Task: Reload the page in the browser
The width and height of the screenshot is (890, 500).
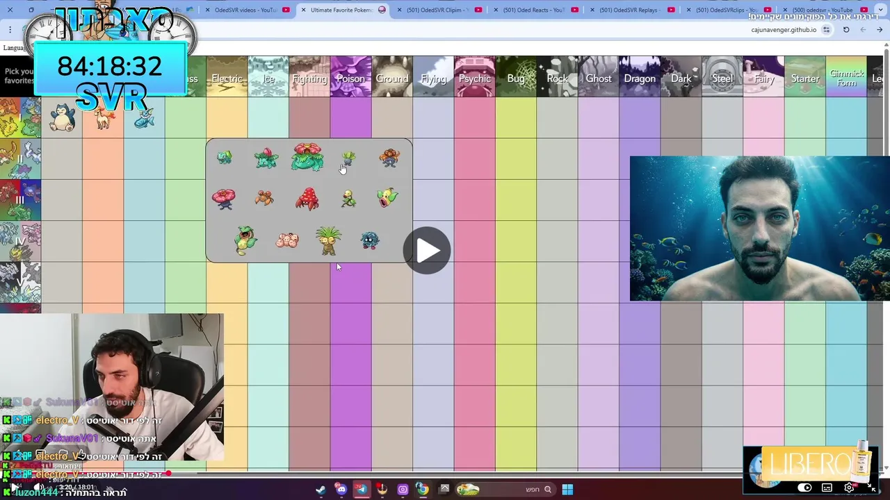Action: pyautogui.click(x=846, y=30)
